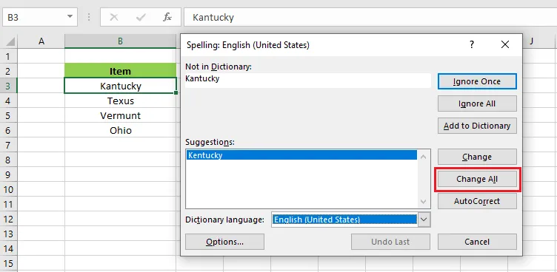The image size is (557, 272).
Task: Click the Item header cell
Action: click(121, 71)
